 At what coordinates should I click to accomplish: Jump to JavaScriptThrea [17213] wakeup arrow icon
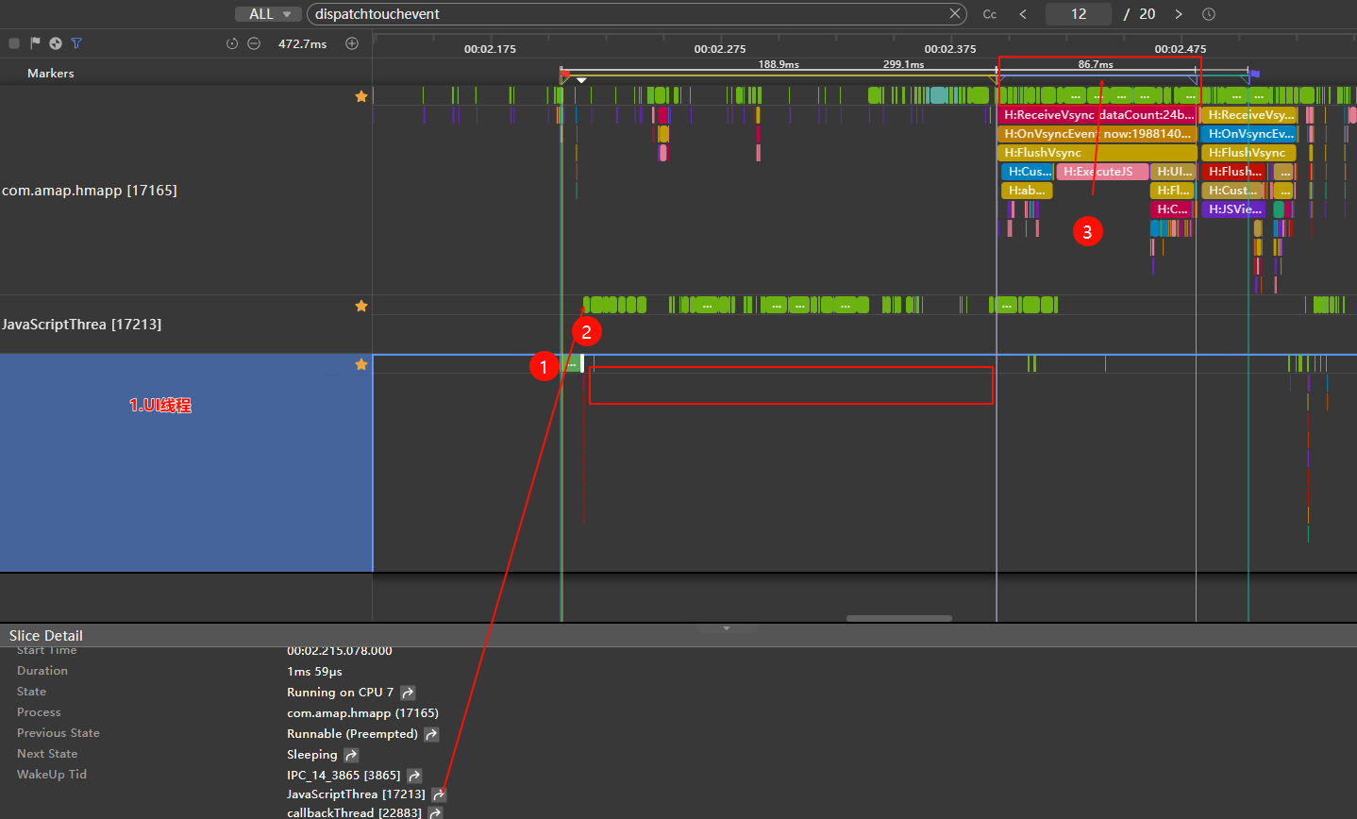[x=439, y=794]
